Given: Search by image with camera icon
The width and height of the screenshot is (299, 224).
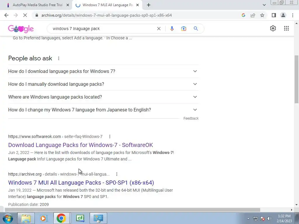Looking at the screenshot, I should pyautogui.click(x=183, y=29).
